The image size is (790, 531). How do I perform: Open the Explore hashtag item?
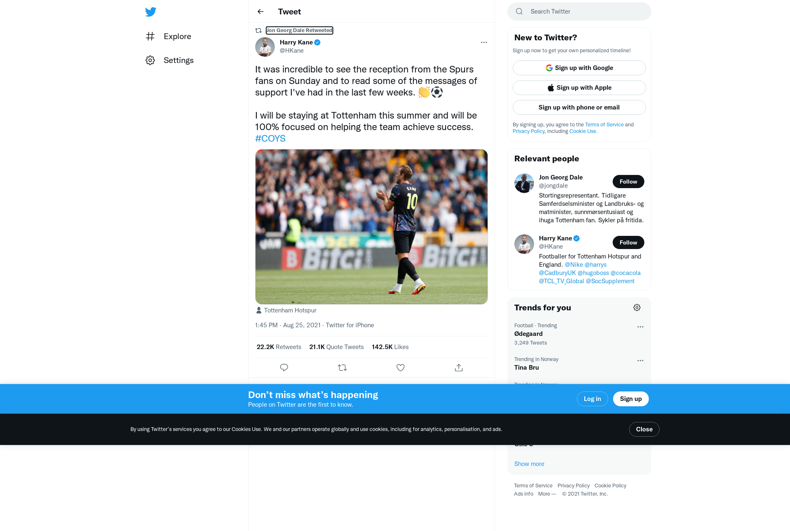point(169,36)
